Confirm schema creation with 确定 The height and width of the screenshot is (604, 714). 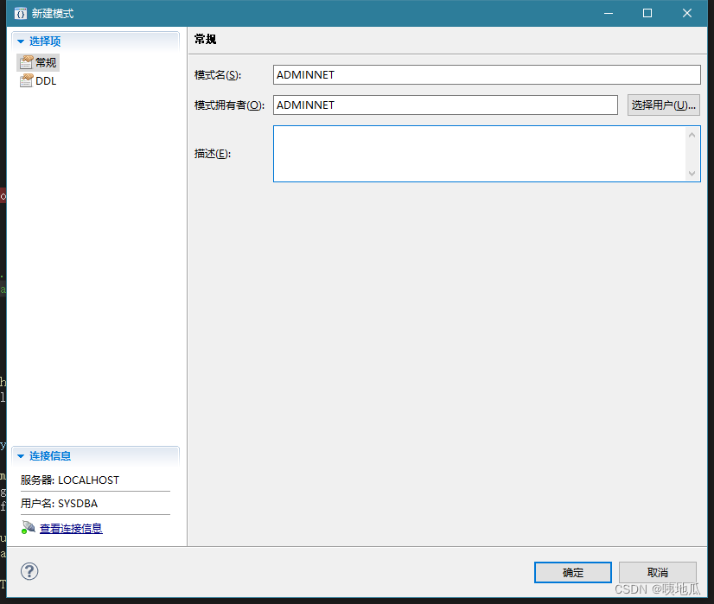tap(572, 572)
